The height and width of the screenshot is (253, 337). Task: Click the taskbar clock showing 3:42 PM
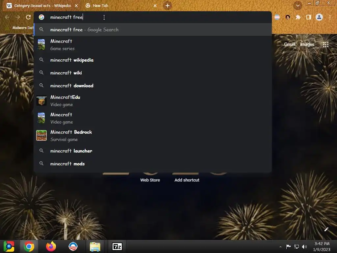tap(322, 246)
